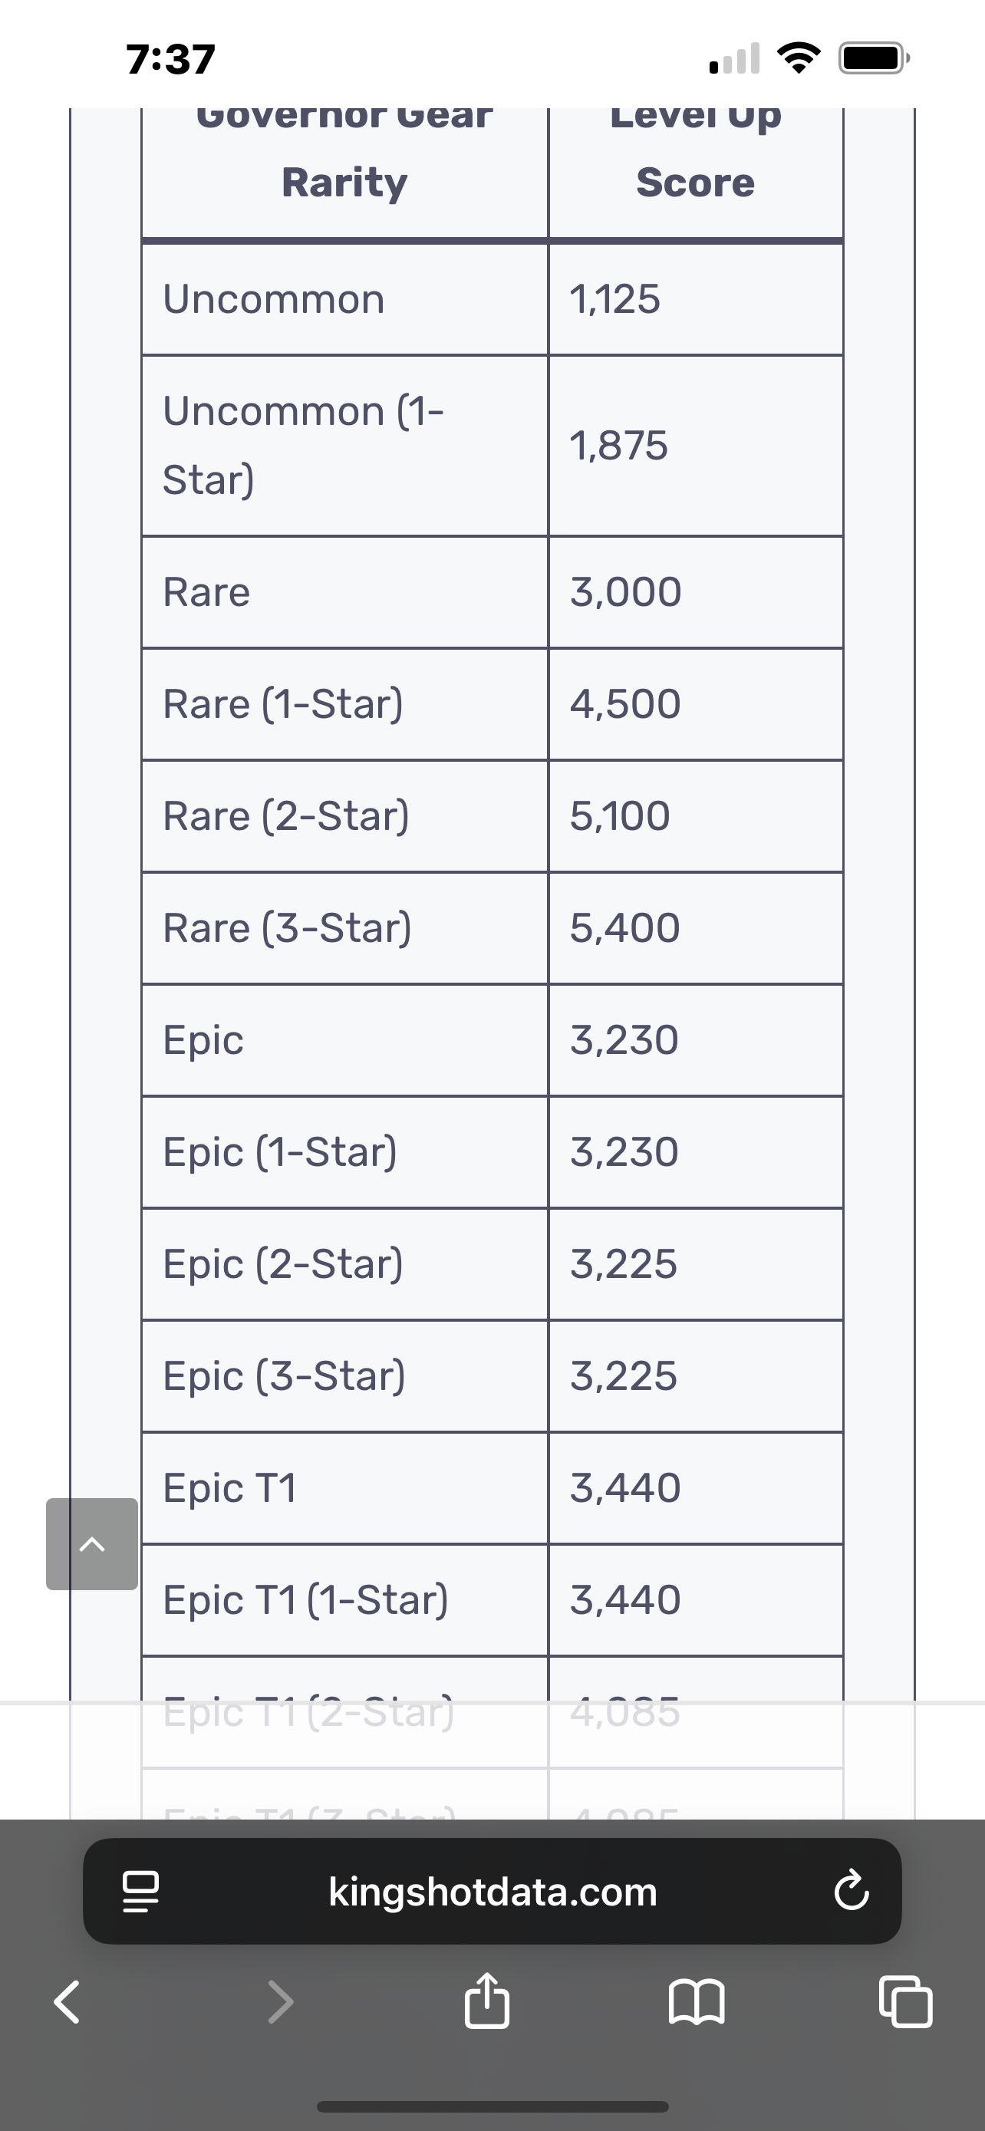Tap the Level Up Score column header
The height and width of the screenshot is (2131, 985).
[x=696, y=149]
